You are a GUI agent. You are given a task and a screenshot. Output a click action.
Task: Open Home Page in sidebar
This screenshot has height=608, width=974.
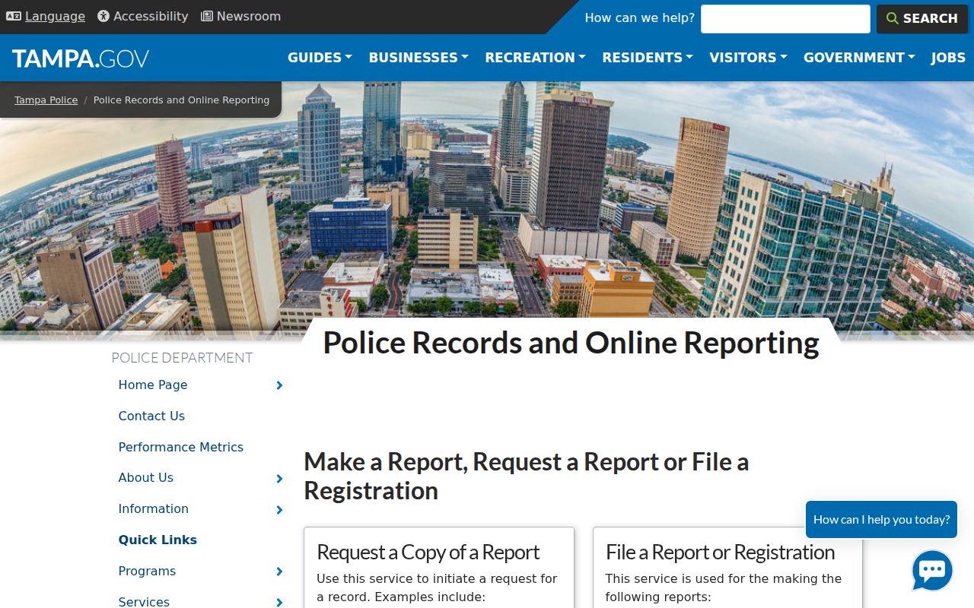[x=153, y=385]
